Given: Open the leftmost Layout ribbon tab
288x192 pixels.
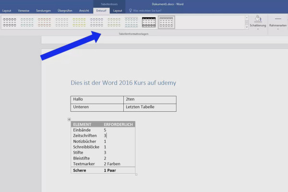Looking at the screenshot, I should pos(7,11).
